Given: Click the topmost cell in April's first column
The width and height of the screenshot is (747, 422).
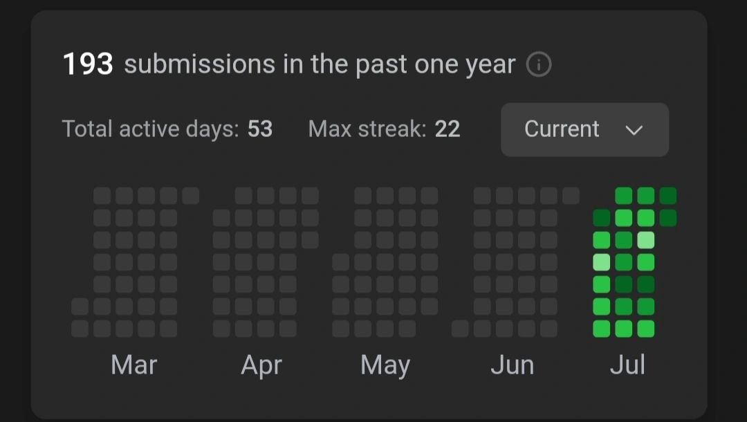Looking at the screenshot, I should pos(221,218).
